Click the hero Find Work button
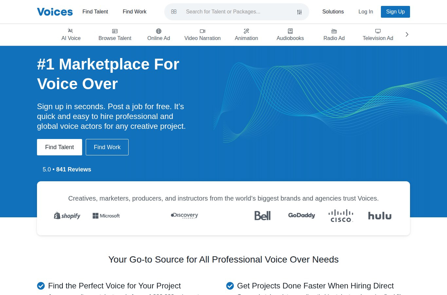The width and height of the screenshot is (447, 295). (107, 147)
